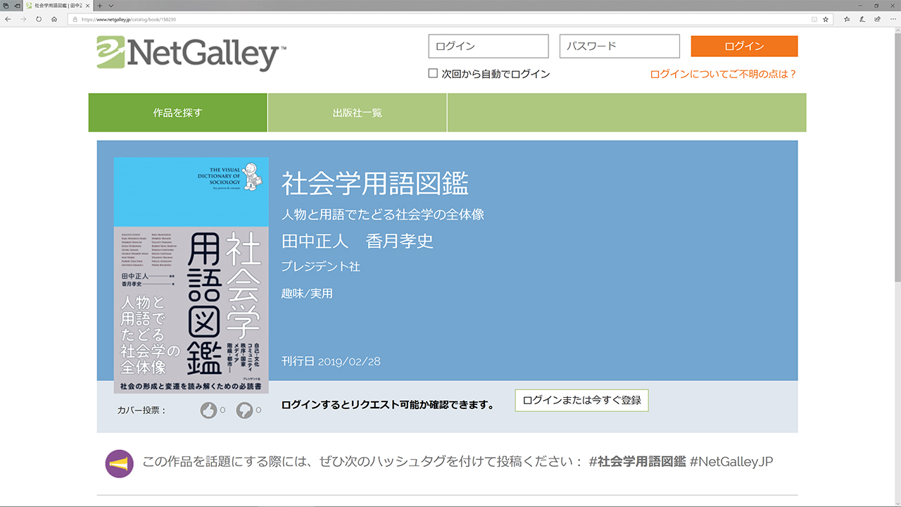Open the 出版社一覧 menu tab
Image resolution: width=901 pixels, height=507 pixels.
click(x=358, y=113)
